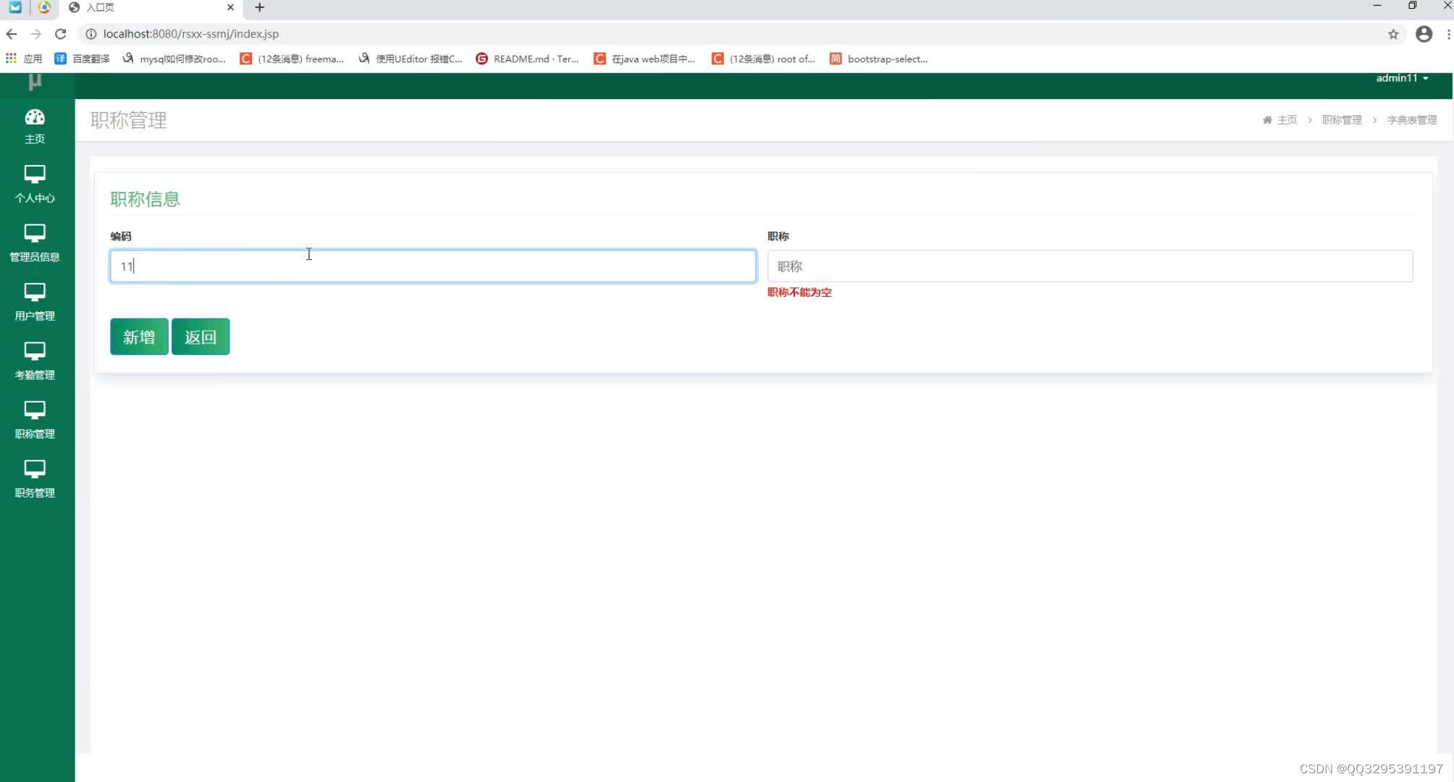This screenshot has width=1454, height=782.
Task: Open the 百度翻译 bookmark
Action: (82, 59)
